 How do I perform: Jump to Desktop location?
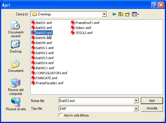16,46
